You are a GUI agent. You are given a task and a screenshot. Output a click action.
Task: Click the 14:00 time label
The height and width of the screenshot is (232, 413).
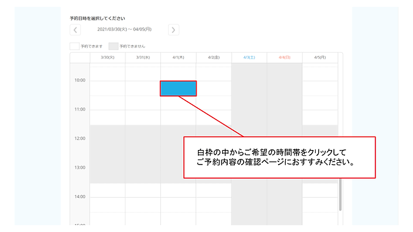click(80, 197)
